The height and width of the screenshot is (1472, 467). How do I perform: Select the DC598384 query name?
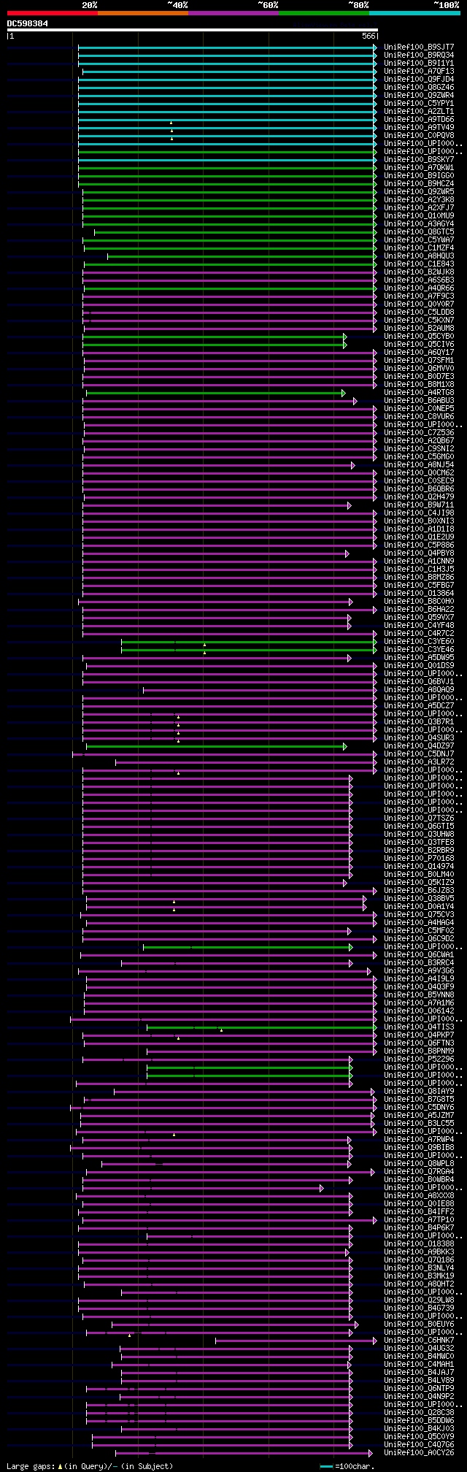[28, 23]
